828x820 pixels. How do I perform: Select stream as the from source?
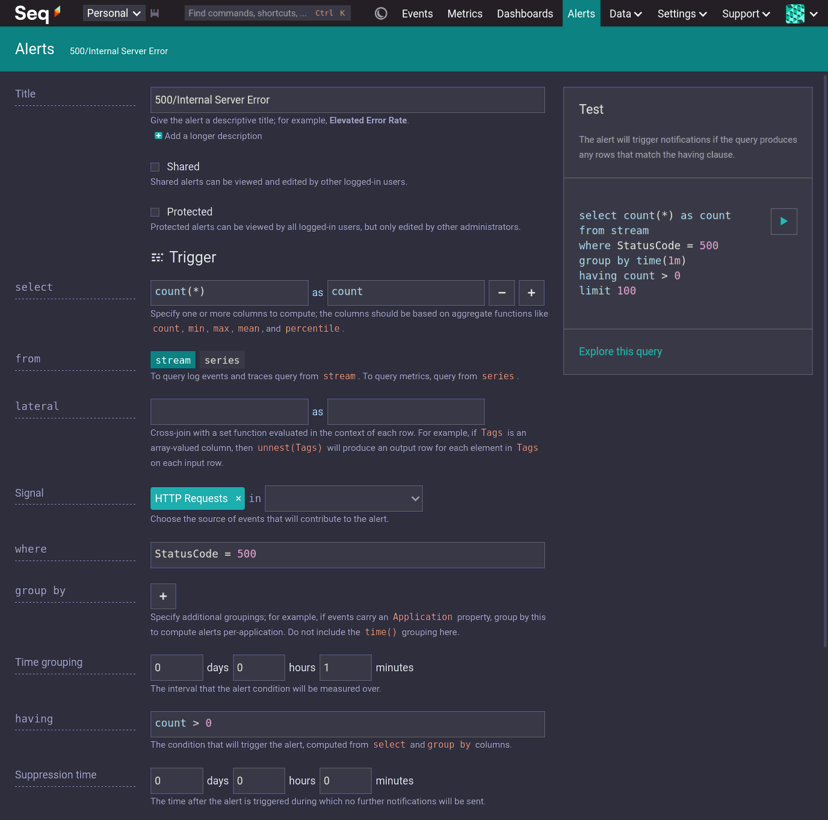click(173, 360)
